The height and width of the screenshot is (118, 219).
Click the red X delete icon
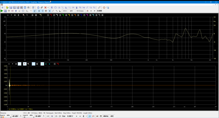click(x=45, y=7)
